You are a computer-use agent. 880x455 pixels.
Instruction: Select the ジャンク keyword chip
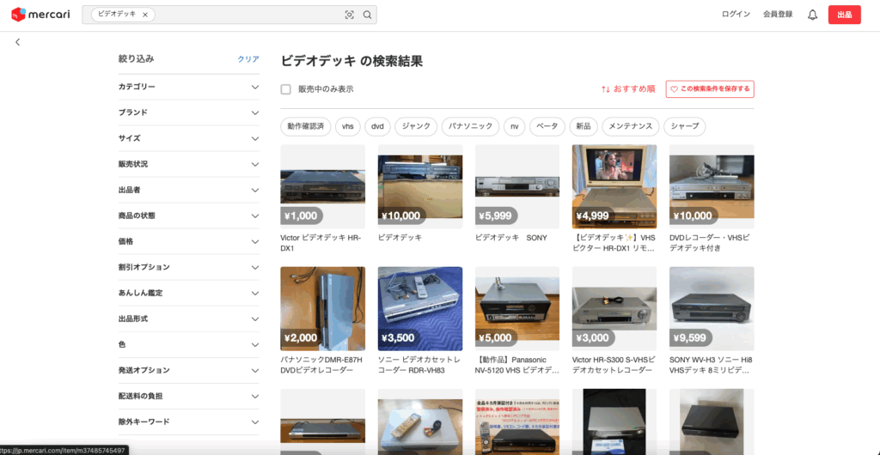tap(416, 127)
